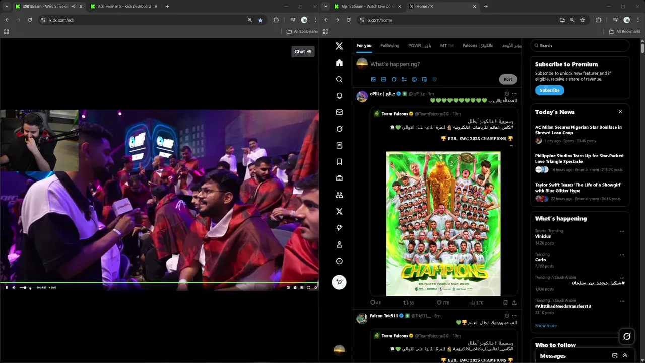Switch to the Following tab
Image resolution: width=645 pixels, height=363 pixels.
tap(390, 46)
